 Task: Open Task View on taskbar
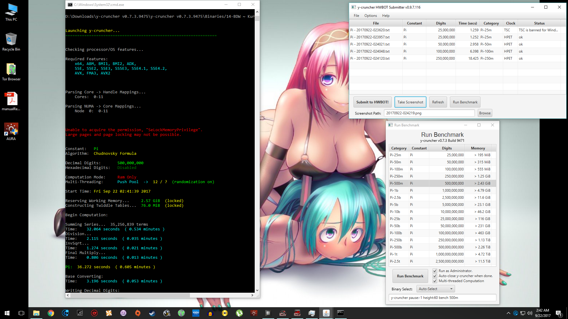(21, 313)
